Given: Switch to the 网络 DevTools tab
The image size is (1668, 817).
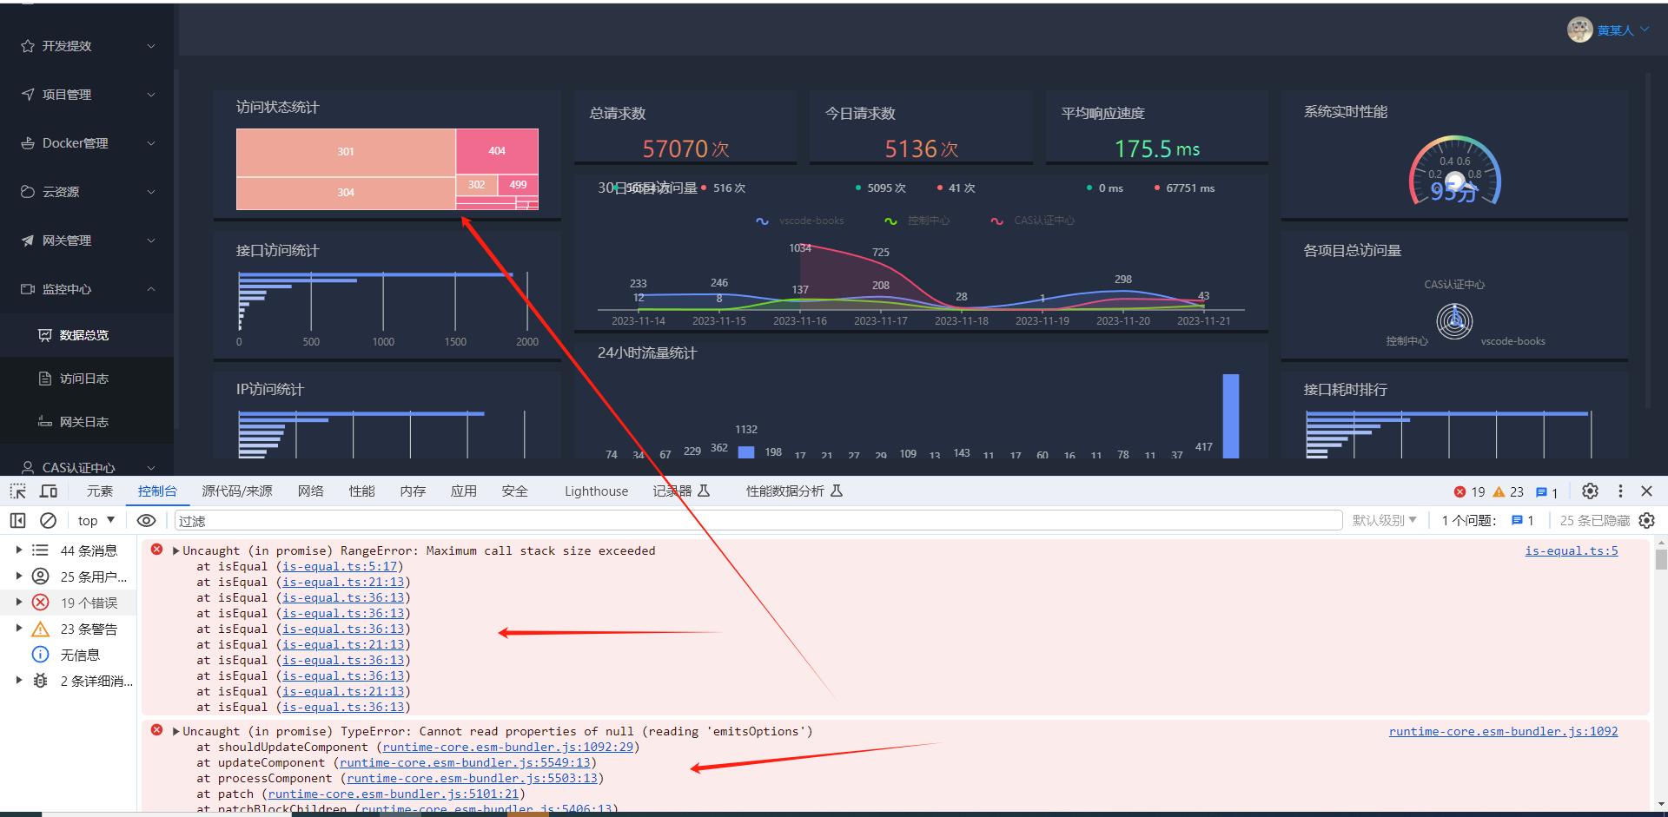Looking at the screenshot, I should coord(310,491).
